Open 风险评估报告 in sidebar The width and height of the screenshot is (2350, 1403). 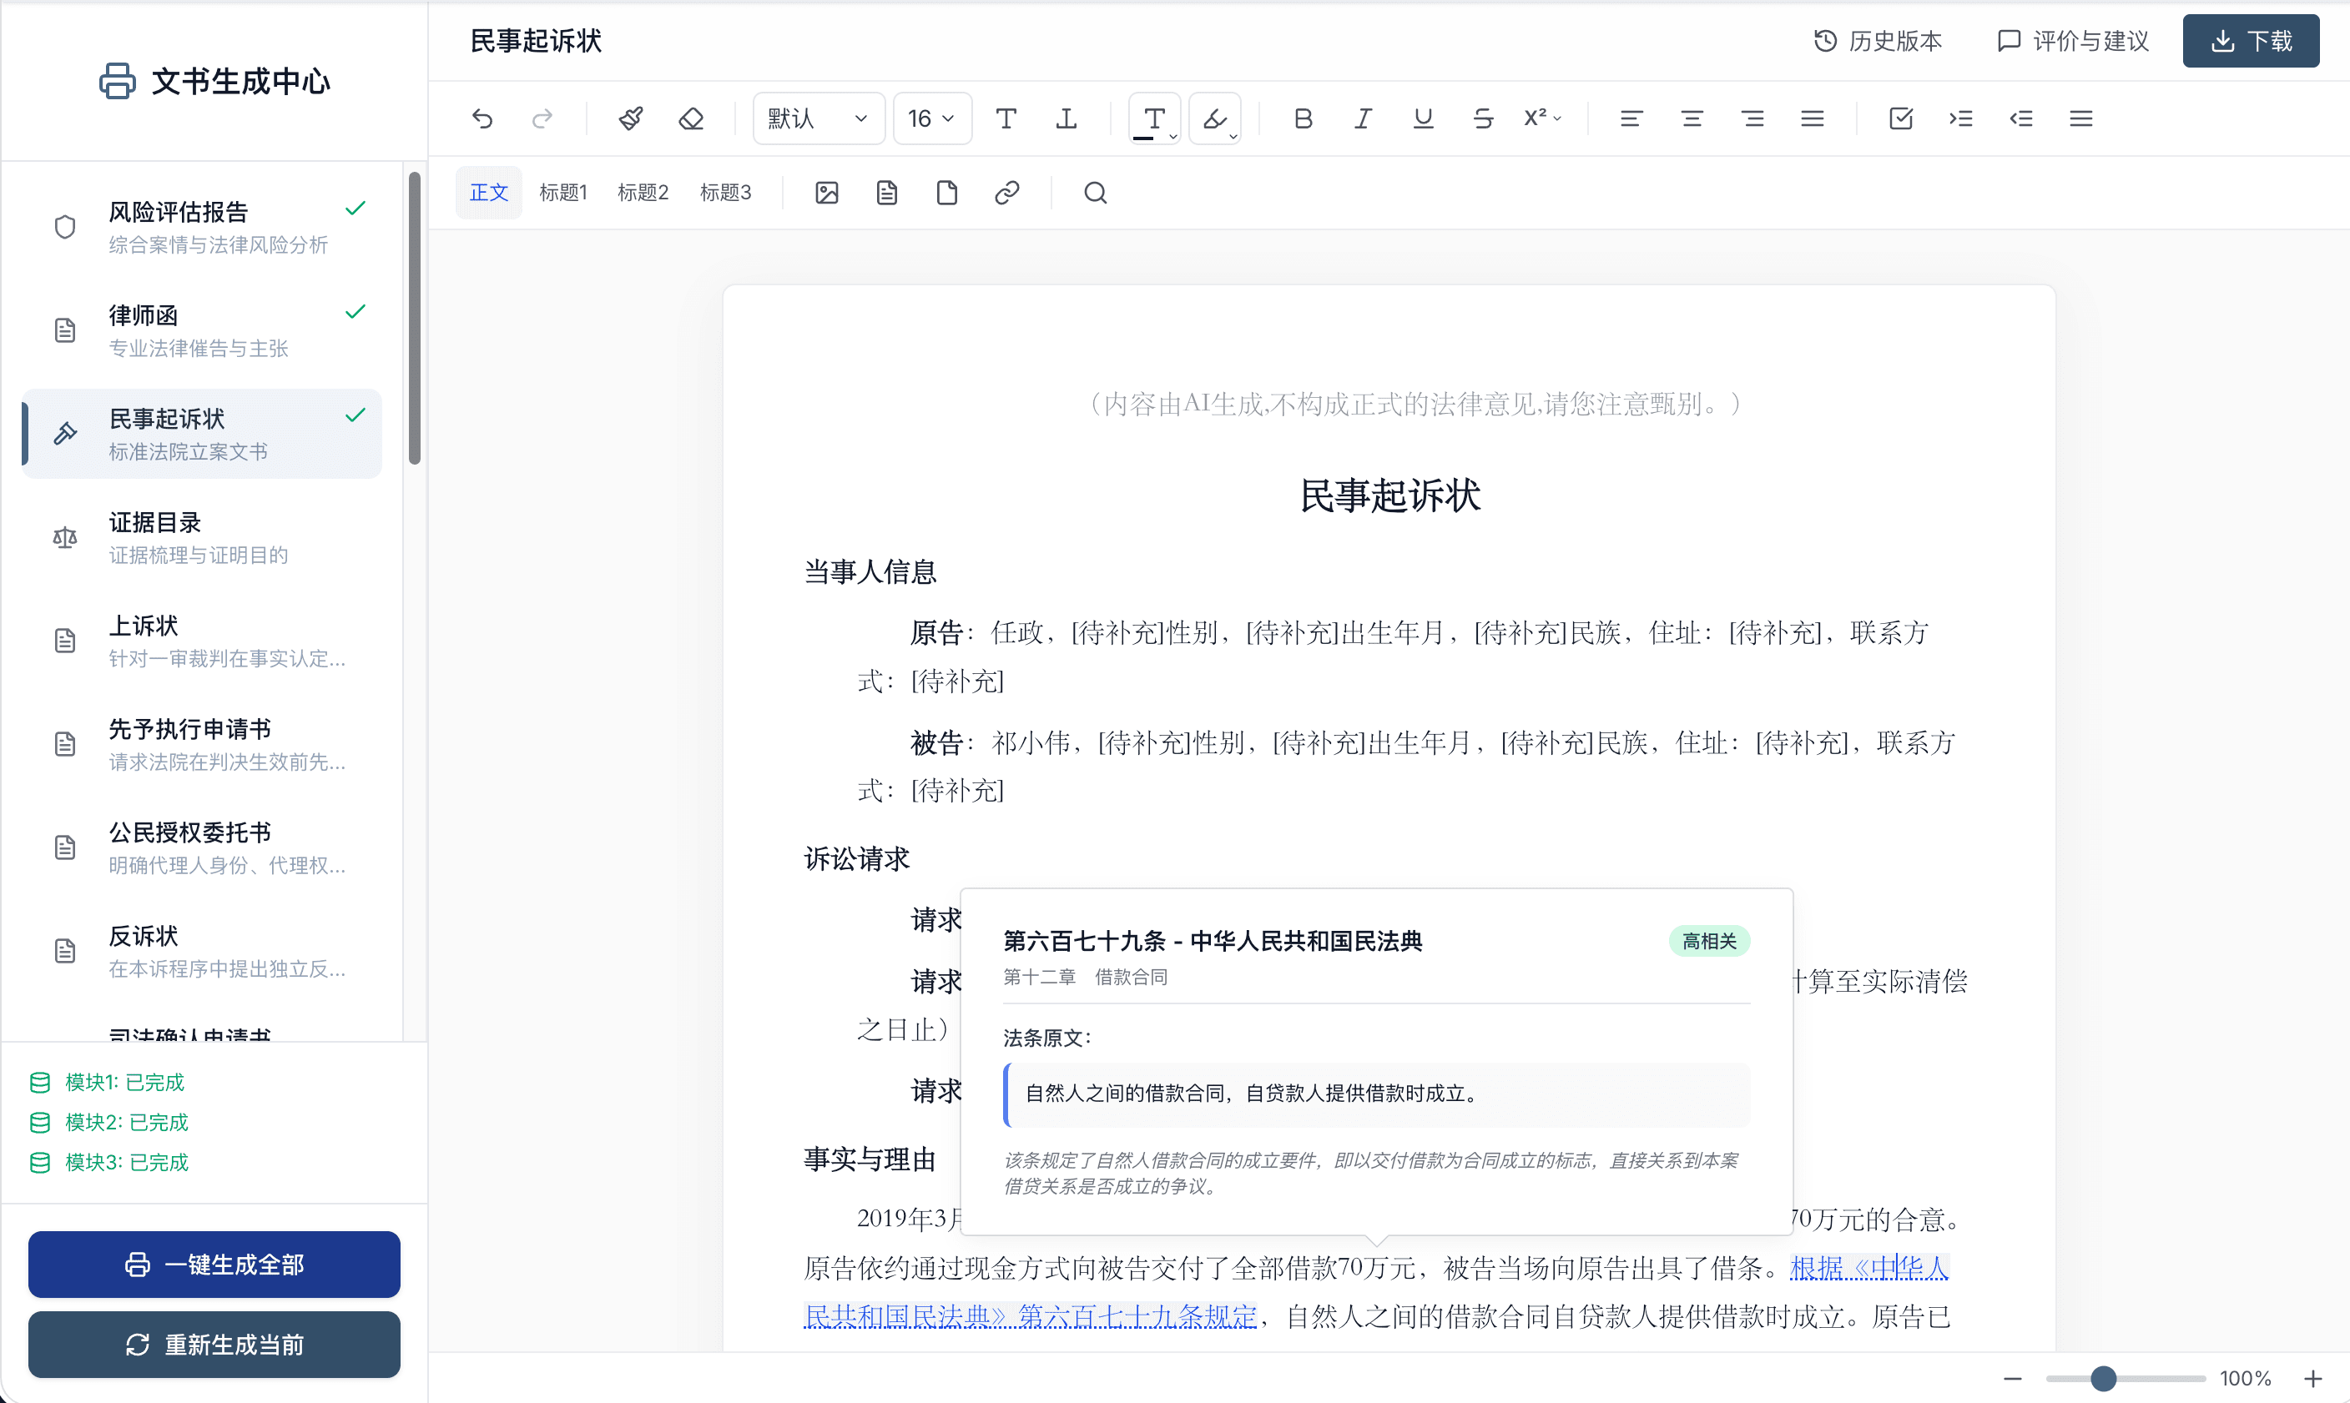[201, 227]
